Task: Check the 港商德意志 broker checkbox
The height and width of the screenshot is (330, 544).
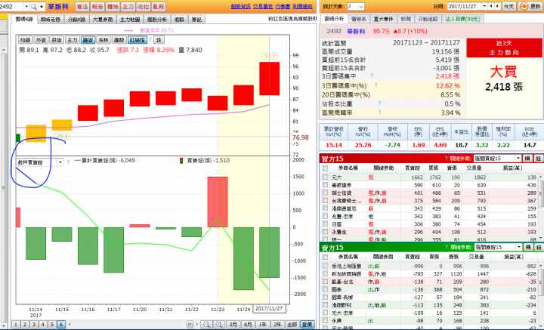Action: coord(325,208)
